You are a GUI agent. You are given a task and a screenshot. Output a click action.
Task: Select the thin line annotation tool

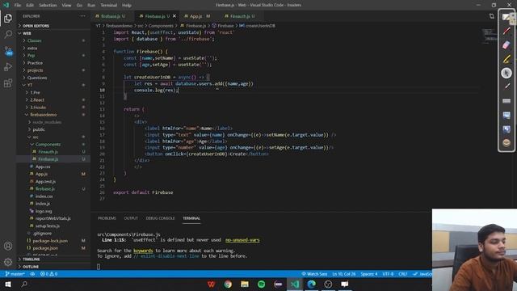pos(506,86)
